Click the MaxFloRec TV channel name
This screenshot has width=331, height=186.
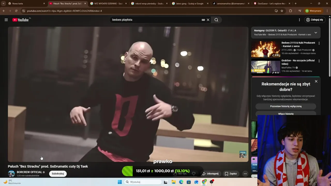pyautogui.click(x=288, y=68)
